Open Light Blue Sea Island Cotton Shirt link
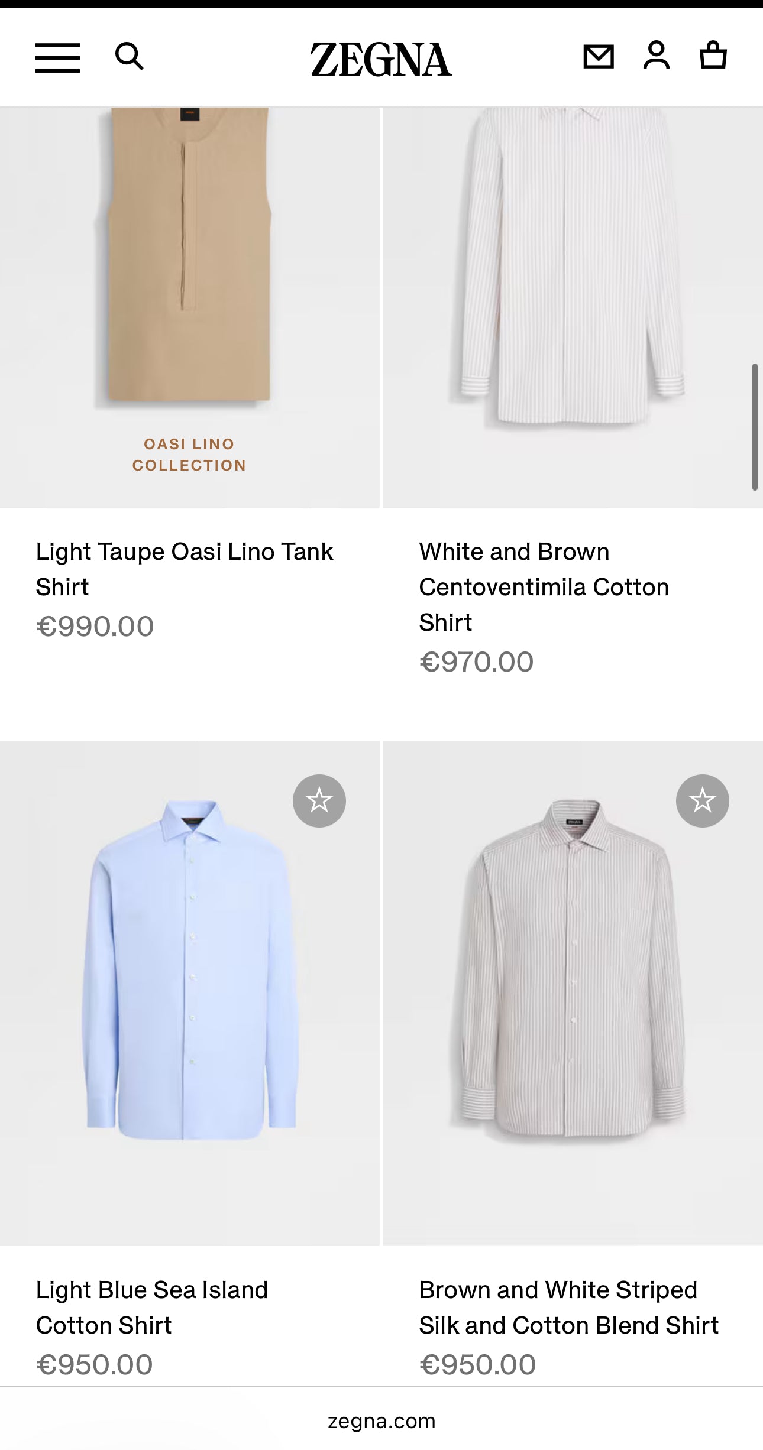This screenshot has width=763, height=1450. (152, 1307)
